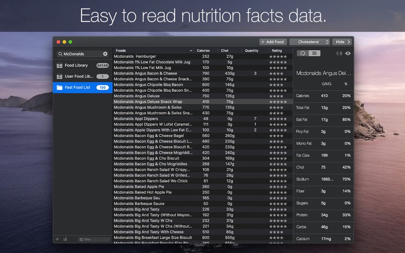Screen dimensions: 405x253
Task: Hide the nutrition details panel
Action: pyautogui.click(x=342, y=42)
